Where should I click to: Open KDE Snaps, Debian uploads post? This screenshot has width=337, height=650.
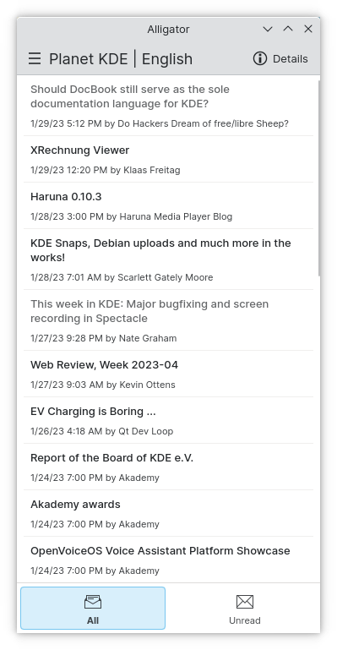point(169,259)
